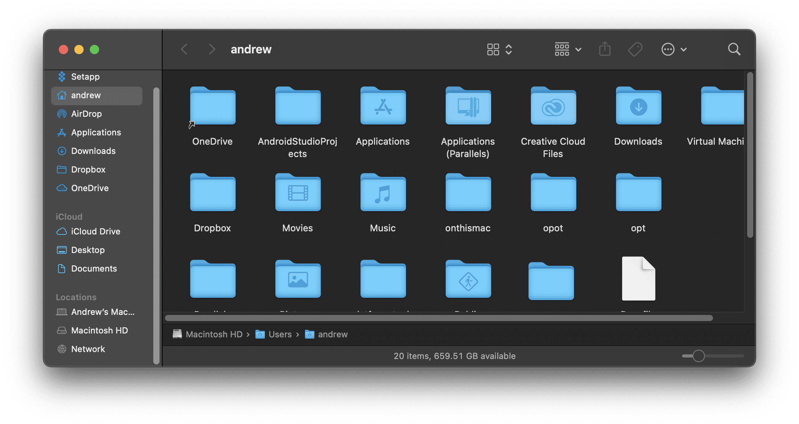Select the opt folder
Viewport: 799px width, 424px height.
pos(638,192)
